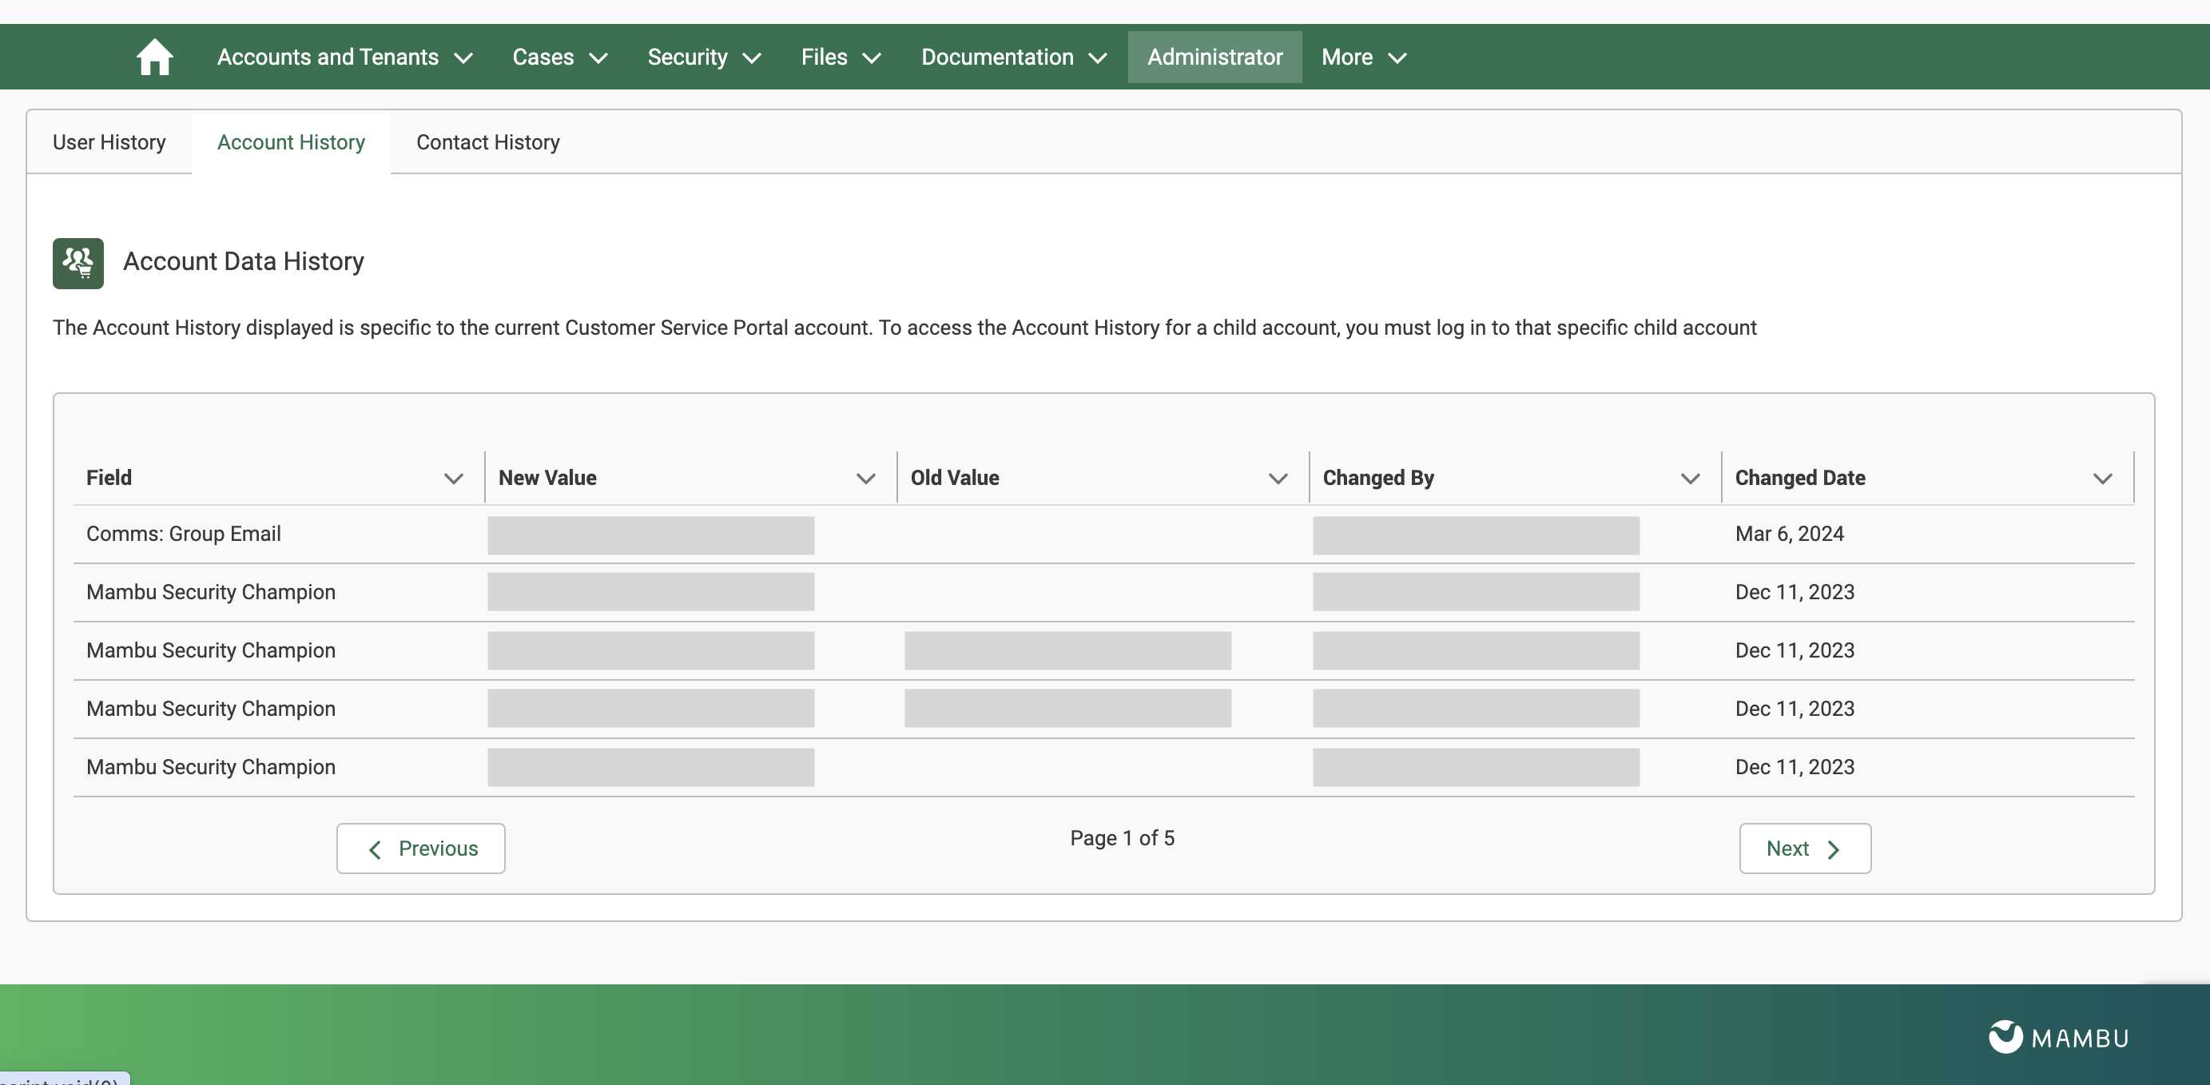
Task: Open the Changed Date column chevron menu
Action: [x=2102, y=479]
